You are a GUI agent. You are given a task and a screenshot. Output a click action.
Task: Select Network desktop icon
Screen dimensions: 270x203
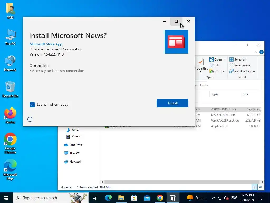pyautogui.click(x=10, y=63)
